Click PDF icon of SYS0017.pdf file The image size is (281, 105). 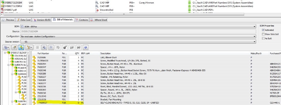[2, 10]
